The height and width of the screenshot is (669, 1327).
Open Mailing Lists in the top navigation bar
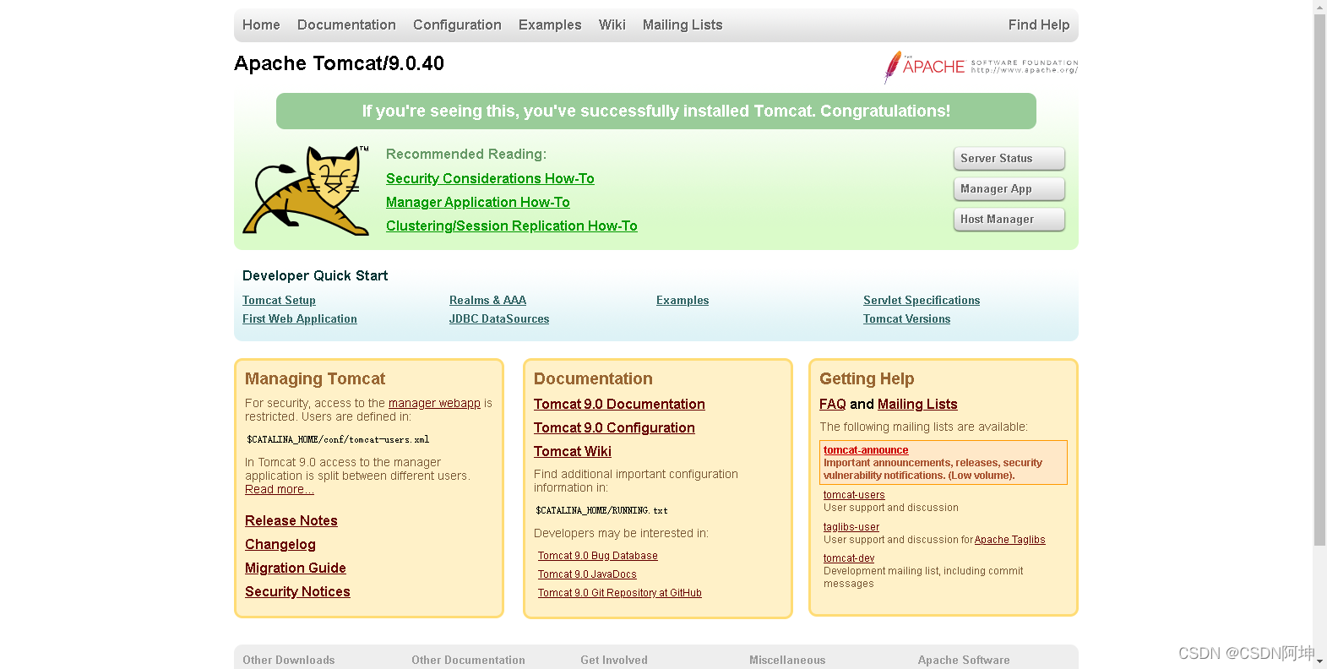683,25
